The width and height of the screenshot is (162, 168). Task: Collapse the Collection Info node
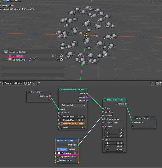pos(58,141)
